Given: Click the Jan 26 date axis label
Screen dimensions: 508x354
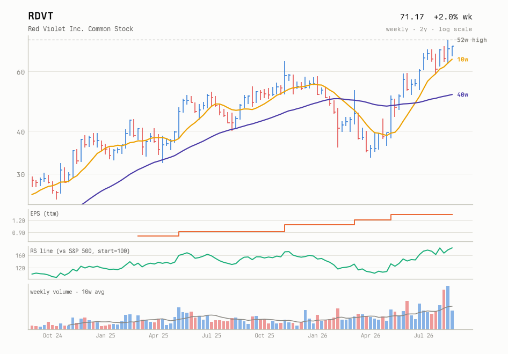Looking at the screenshot, I should click(x=317, y=336).
